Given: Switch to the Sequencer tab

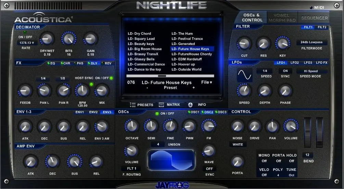Looking at the screenshot, I should pyautogui.click(x=315, y=18).
